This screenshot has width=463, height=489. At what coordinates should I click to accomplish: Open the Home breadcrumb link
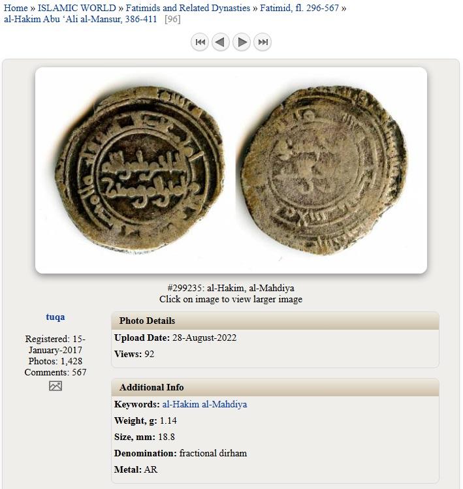(16, 8)
